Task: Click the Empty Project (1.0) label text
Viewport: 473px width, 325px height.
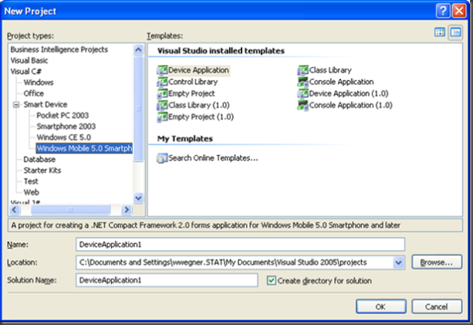Action: click(x=201, y=117)
